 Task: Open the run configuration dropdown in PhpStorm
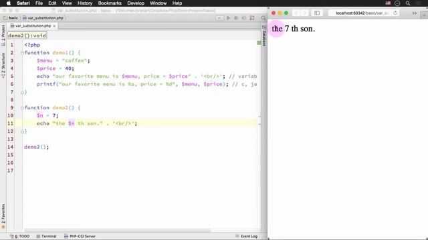219,18
